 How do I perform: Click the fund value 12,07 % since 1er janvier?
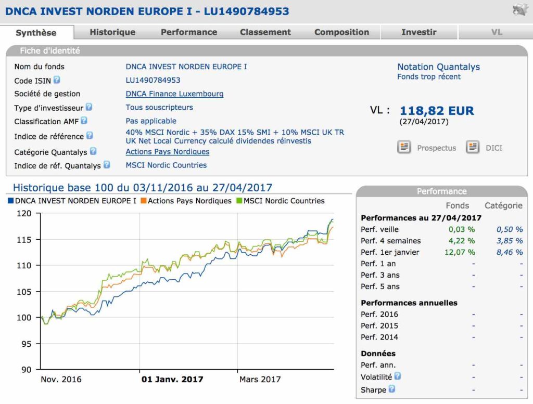(x=460, y=253)
